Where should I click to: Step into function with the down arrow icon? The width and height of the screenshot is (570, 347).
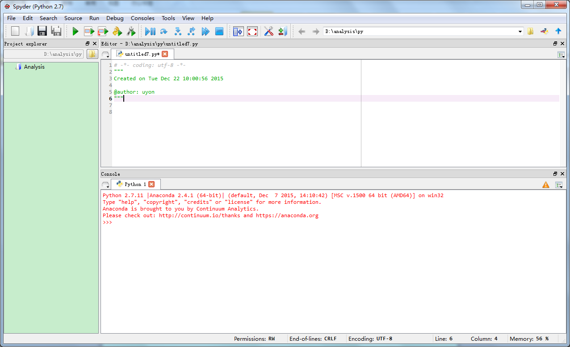pyautogui.click(x=178, y=31)
